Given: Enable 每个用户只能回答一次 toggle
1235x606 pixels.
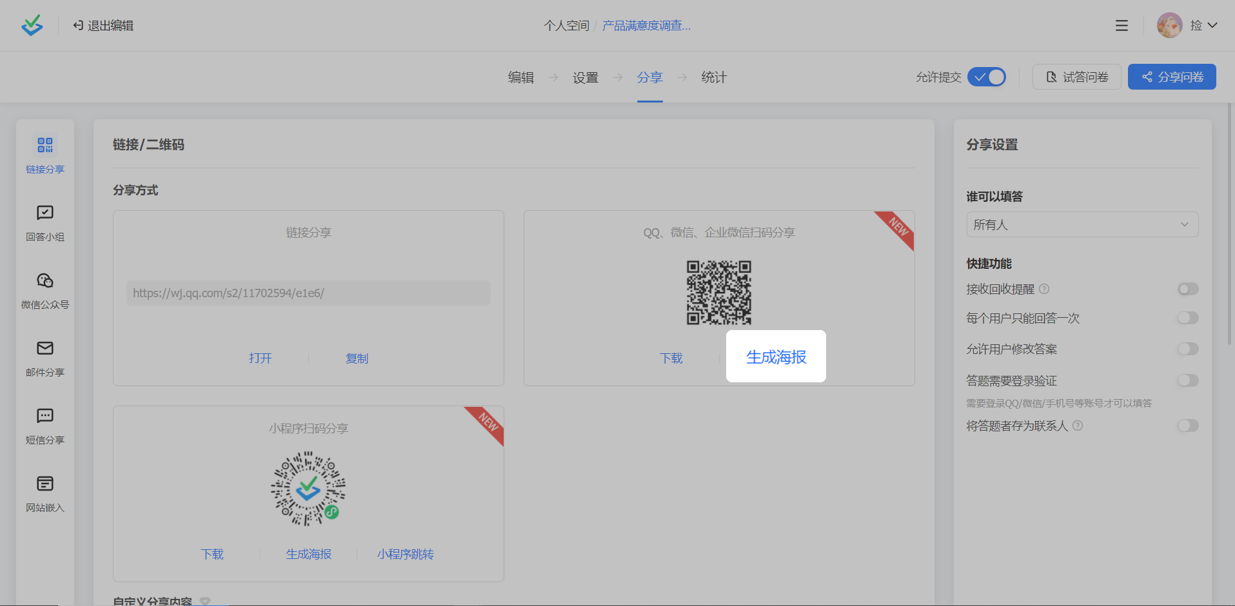Looking at the screenshot, I should click(x=1187, y=318).
